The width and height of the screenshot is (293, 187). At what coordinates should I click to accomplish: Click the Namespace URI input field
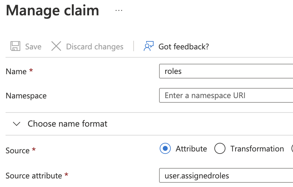coord(226,95)
